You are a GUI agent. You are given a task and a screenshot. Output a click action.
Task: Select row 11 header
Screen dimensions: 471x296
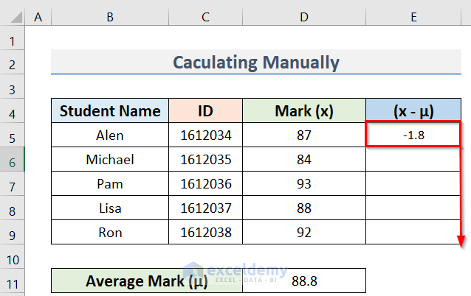click(13, 281)
